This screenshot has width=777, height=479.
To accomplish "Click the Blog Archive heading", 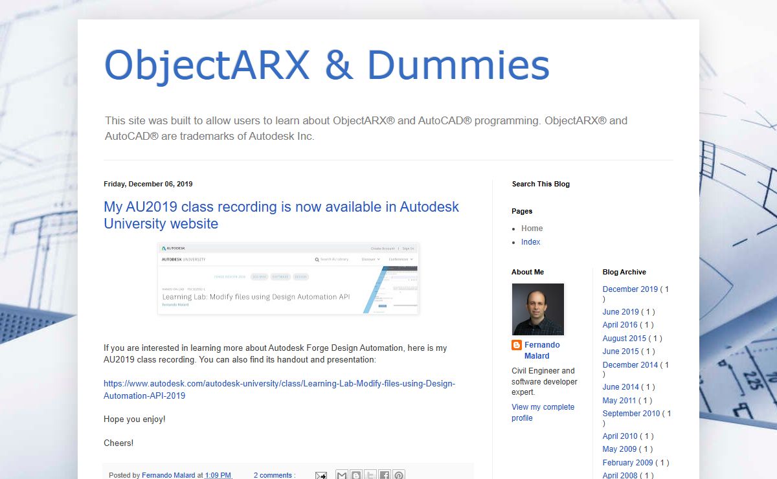I will point(624,272).
